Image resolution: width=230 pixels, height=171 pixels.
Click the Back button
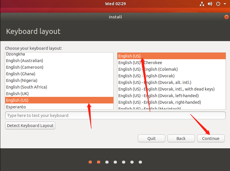pyautogui.click(x=181, y=138)
